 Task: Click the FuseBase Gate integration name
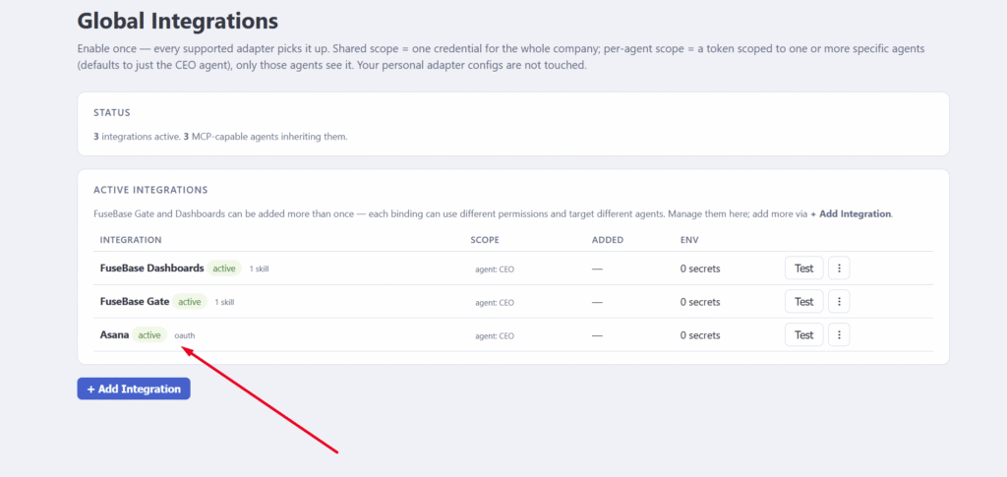(134, 301)
